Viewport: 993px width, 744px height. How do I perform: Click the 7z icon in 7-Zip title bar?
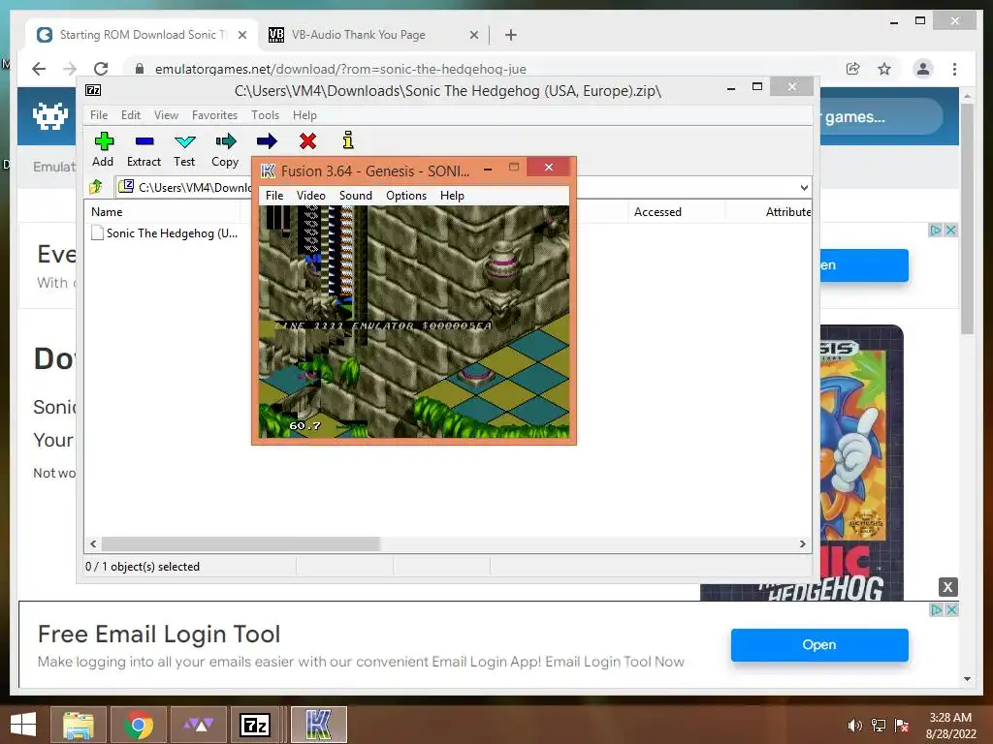click(93, 90)
